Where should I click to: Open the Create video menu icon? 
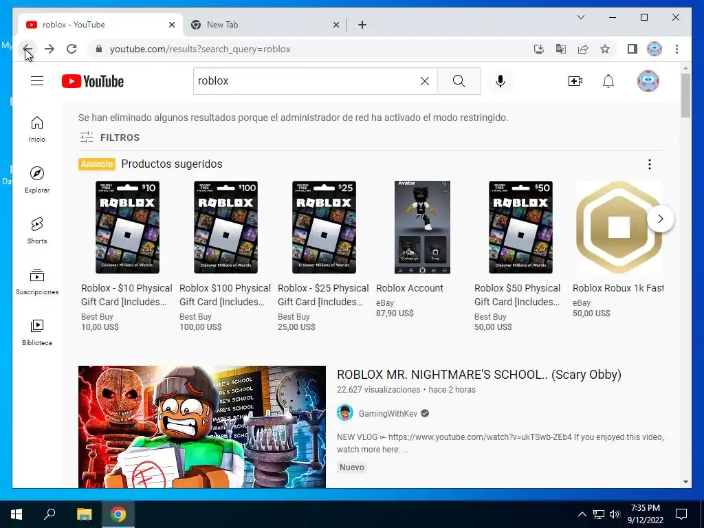pos(575,81)
